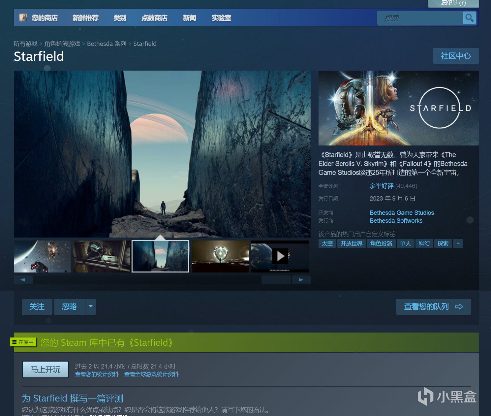
Task: Open 多半好评 review summary link
Action: 382,186
